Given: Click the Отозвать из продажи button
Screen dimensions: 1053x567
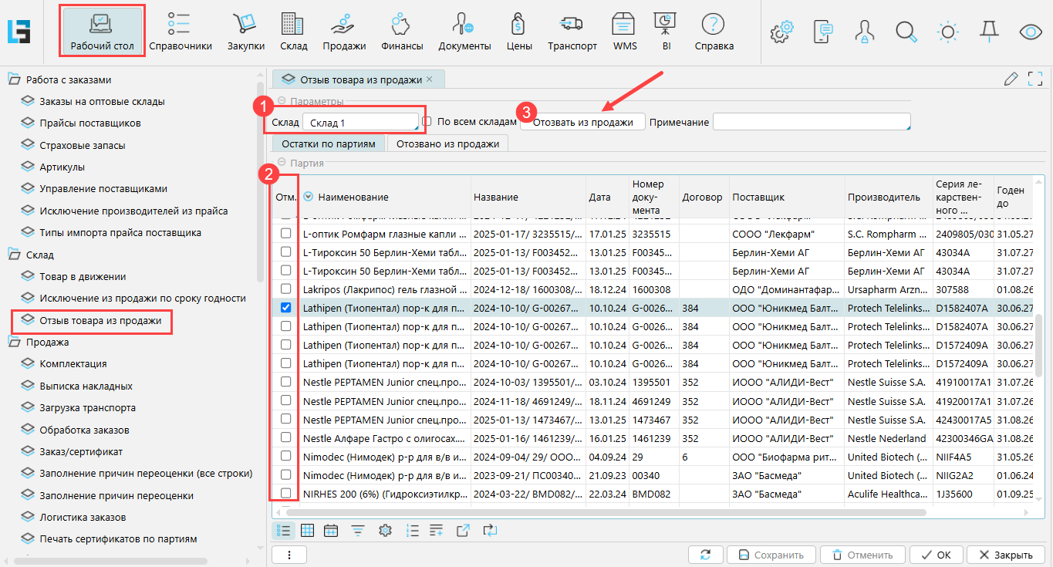Looking at the screenshot, I should point(582,122).
